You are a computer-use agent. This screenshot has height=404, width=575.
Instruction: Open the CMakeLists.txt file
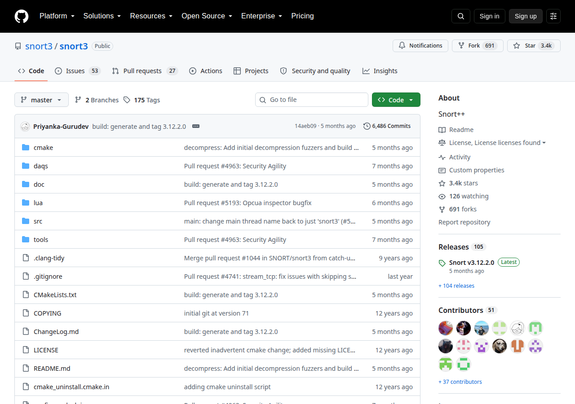pyautogui.click(x=55, y=295)
